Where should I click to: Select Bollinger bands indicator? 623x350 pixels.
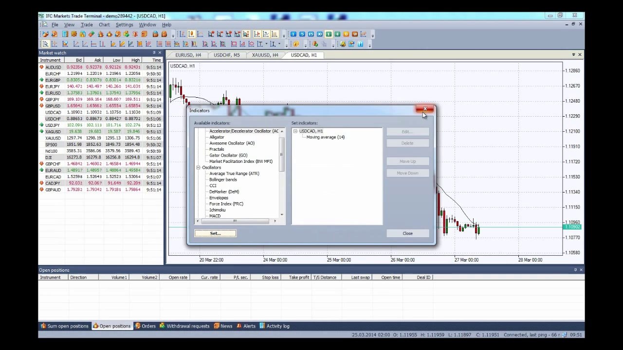pos(223,180)
